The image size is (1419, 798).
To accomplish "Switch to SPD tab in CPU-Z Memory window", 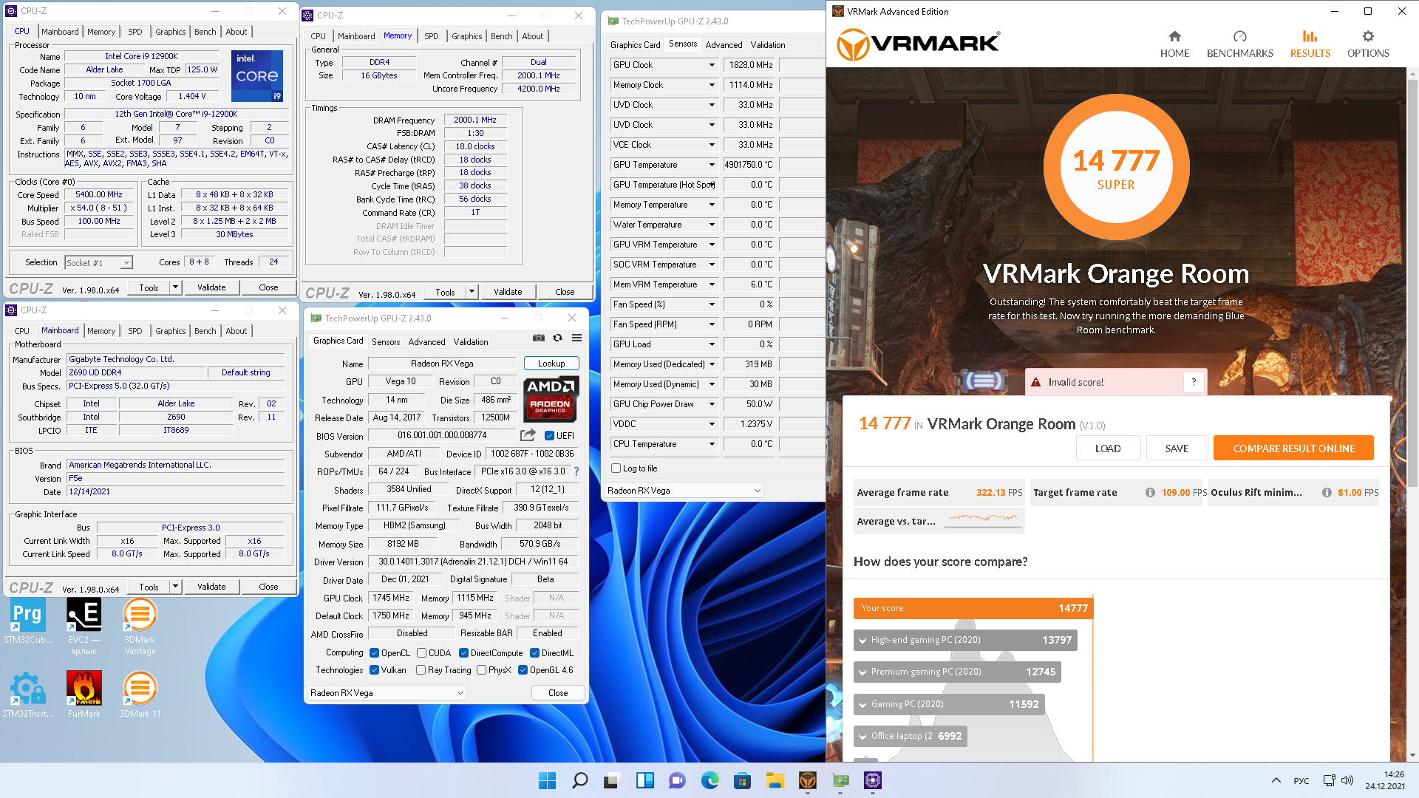I will click(x=432, y=36).
